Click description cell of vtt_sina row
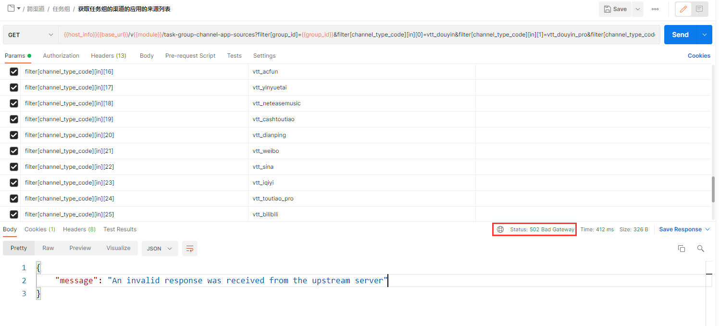The image size is (720, 326). click(x=593, y=167)
